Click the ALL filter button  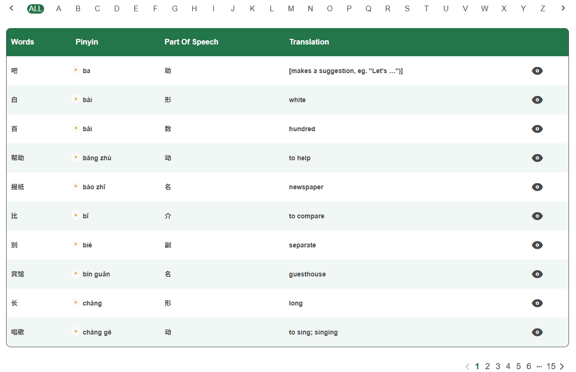(x=35, y=8)
